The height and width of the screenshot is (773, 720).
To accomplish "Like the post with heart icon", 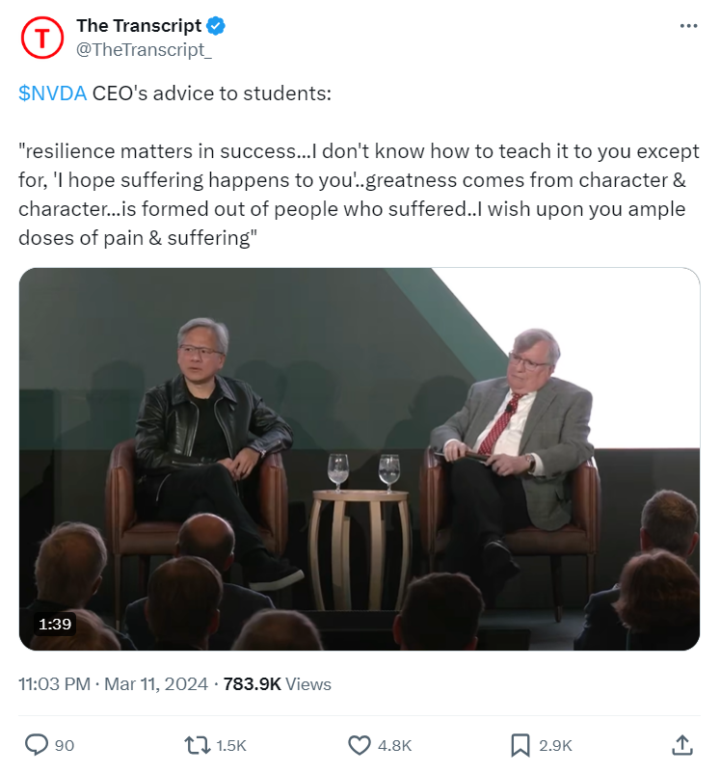I will point(359,745).
